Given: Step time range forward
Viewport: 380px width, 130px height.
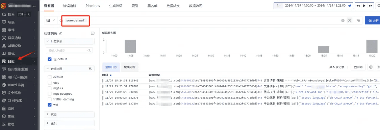Looking at the screenshot, I should click(x=371, y=6).
